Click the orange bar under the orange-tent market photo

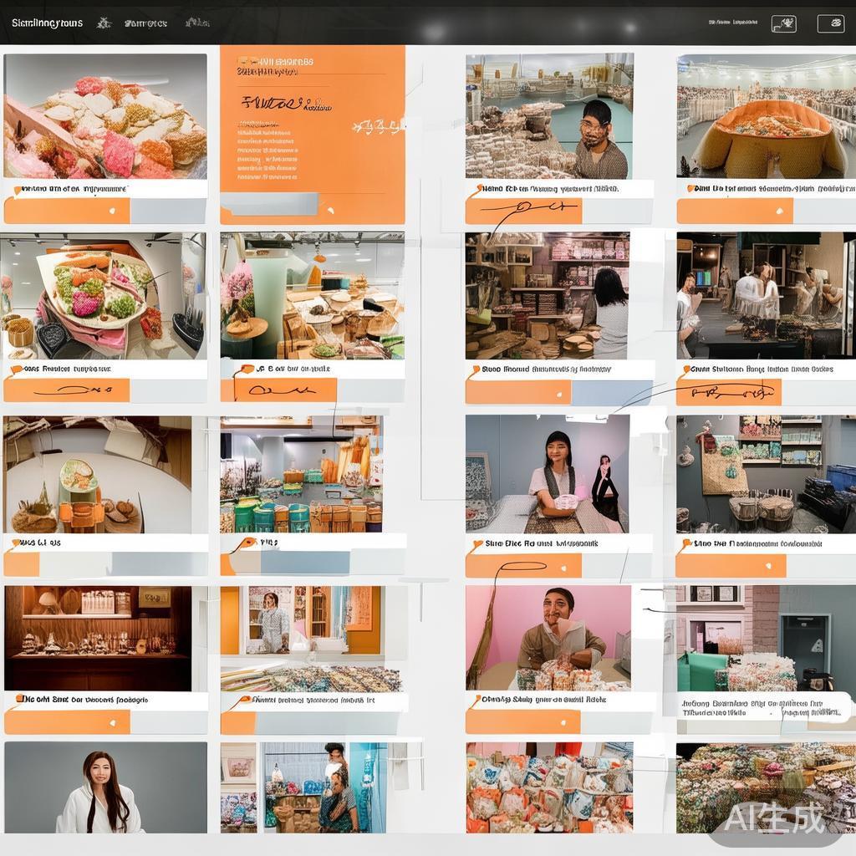pos(734,211)
